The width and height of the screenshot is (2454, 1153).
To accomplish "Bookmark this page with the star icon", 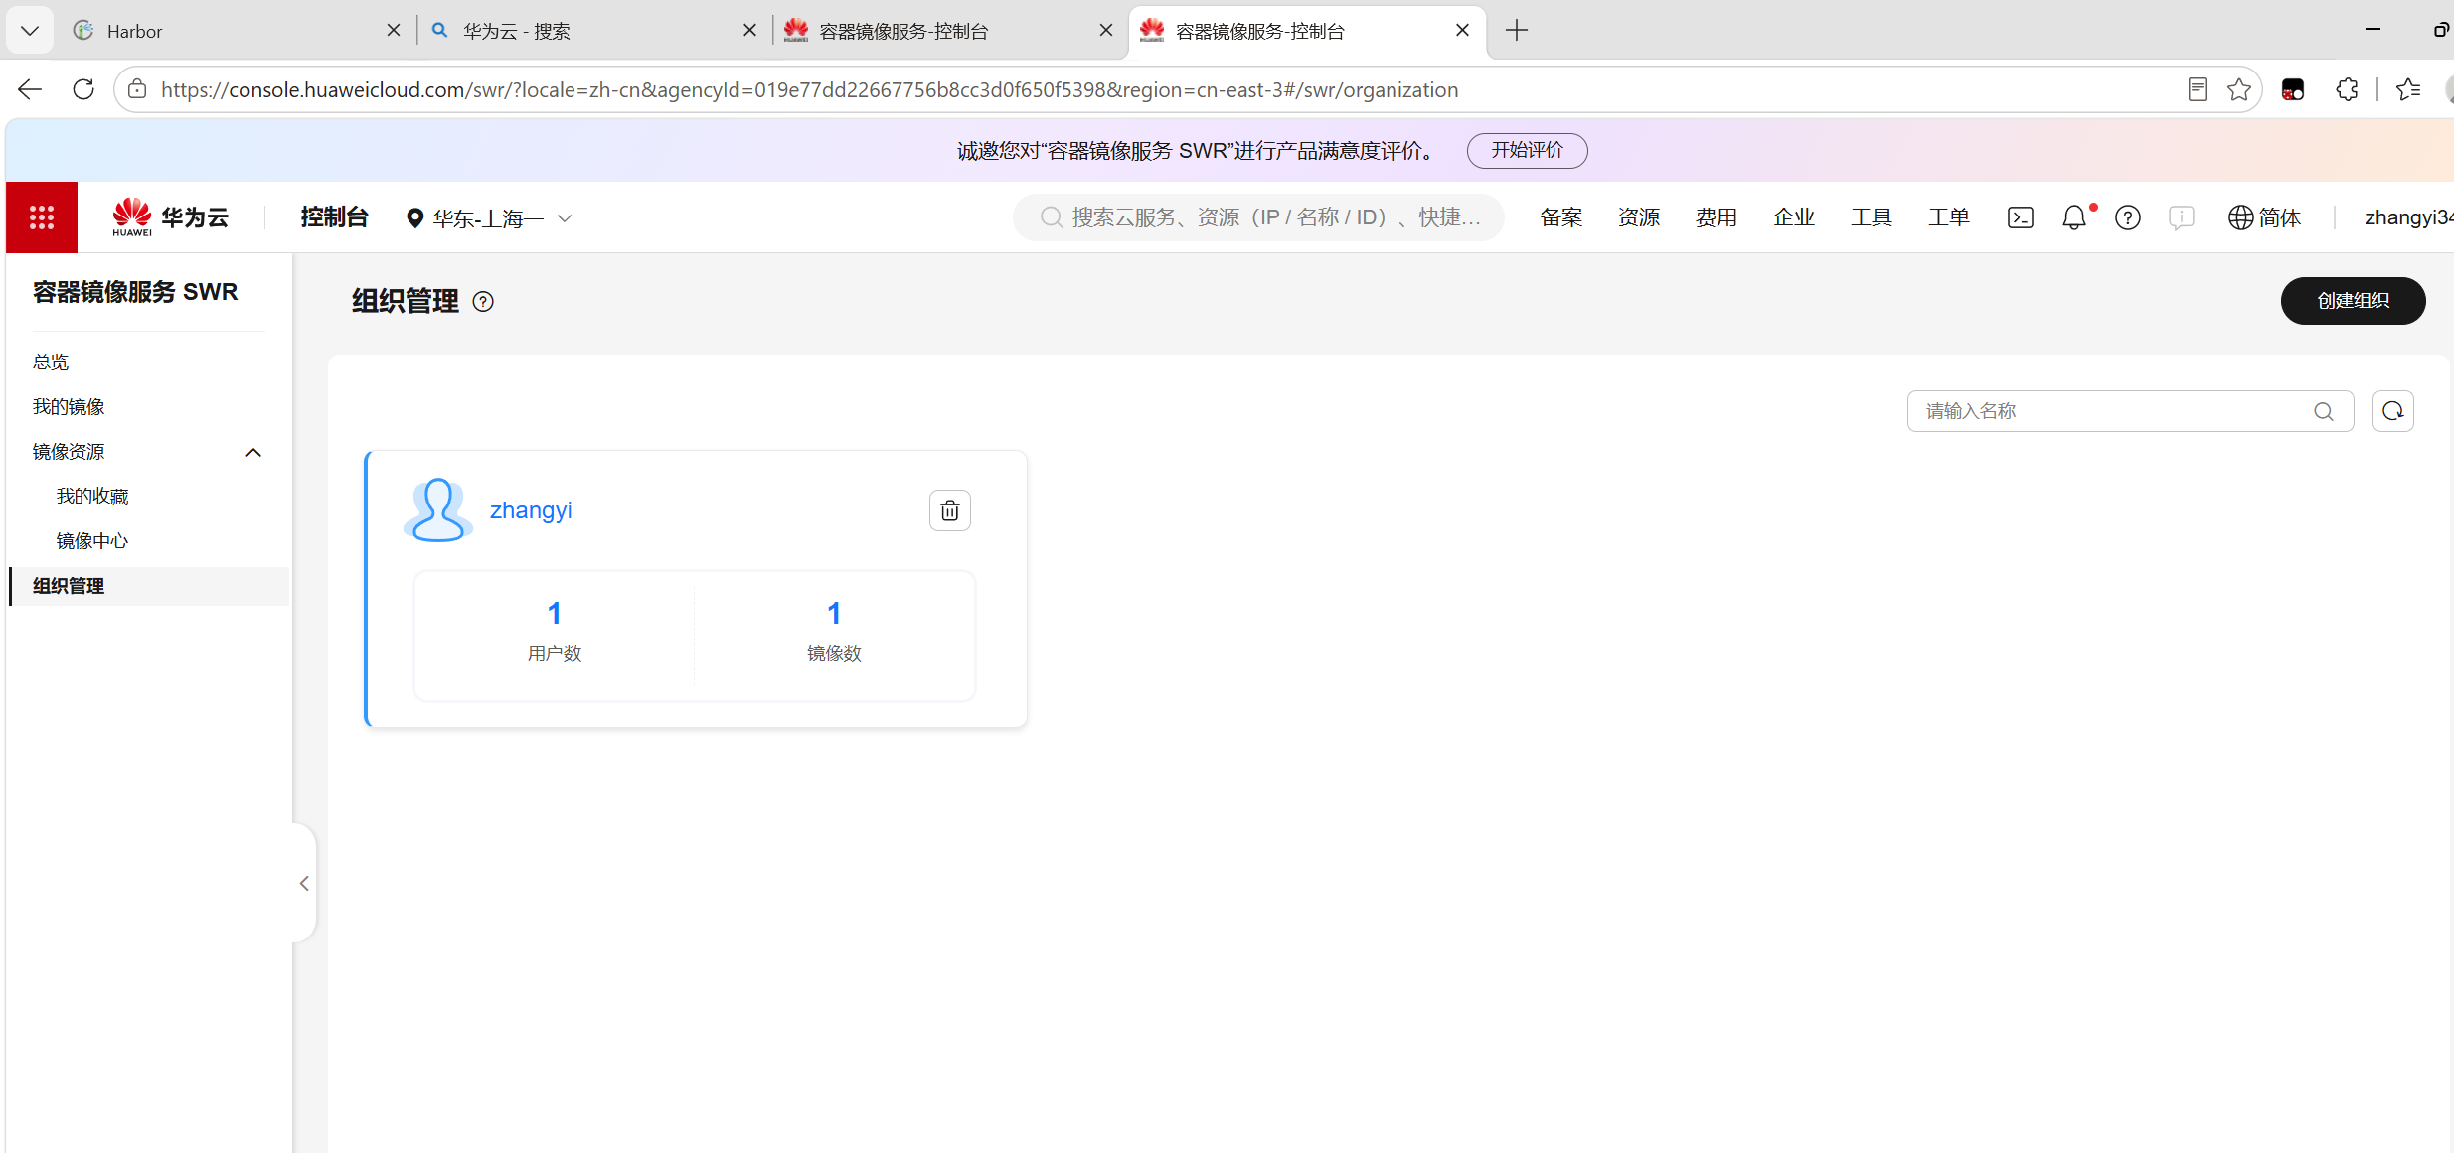I will 2239,89.
